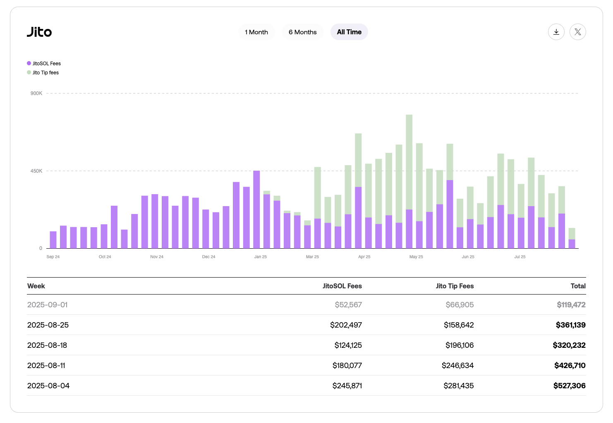Click the Jito logo
This screenshot has height=423, width=613.
pos(39,32)
